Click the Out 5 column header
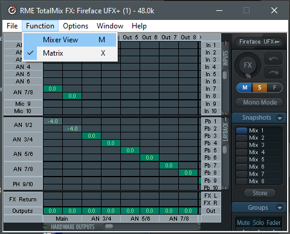Image resolution: width=290 pixels, height=234 pixels. [130, 37]
